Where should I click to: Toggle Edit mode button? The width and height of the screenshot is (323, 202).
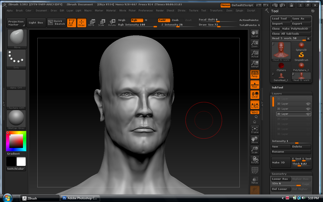coord(72,23)
